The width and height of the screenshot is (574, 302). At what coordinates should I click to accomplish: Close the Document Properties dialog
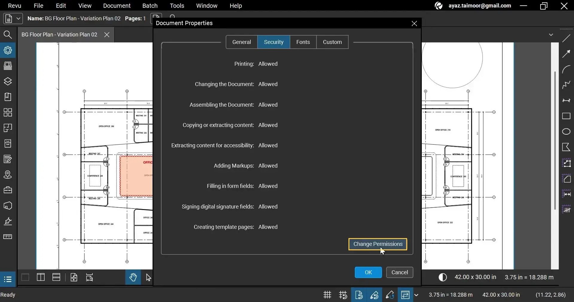click(x=414, y=23)
